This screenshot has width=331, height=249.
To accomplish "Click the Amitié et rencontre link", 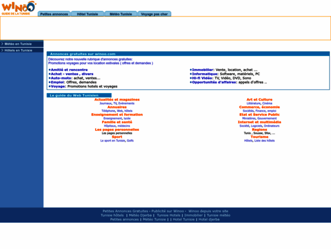I will (69, 69).
